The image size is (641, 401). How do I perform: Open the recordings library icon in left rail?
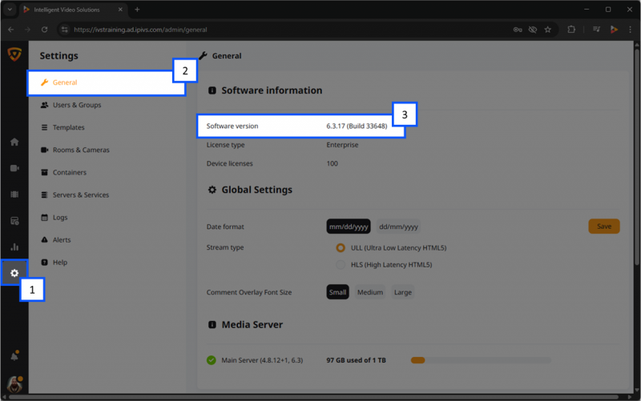coord(14,194)
